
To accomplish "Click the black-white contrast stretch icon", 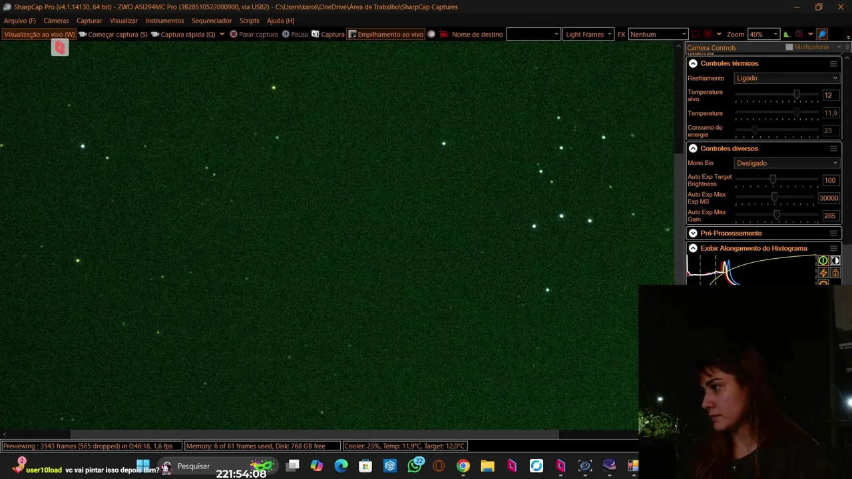I will click(x=835, y=261).
